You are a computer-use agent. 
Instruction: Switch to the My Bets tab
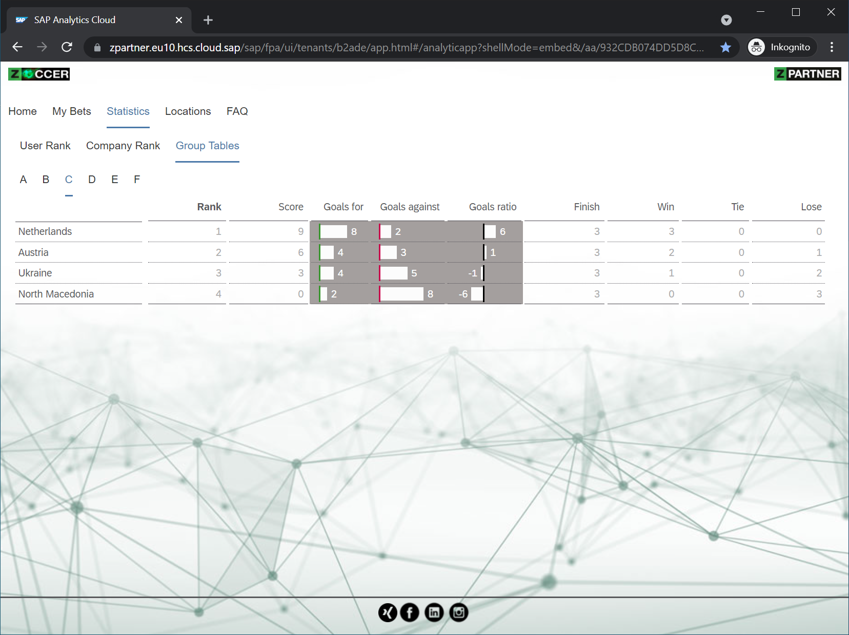[72, 111]
